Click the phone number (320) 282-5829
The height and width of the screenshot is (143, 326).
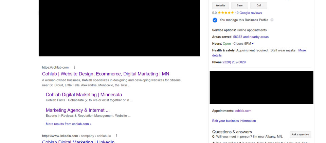(234, 62)
